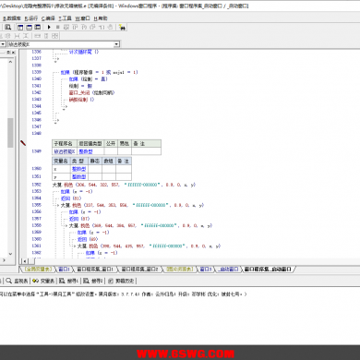Click the 窗口_关闭 call on line 1342

[91, 92]
